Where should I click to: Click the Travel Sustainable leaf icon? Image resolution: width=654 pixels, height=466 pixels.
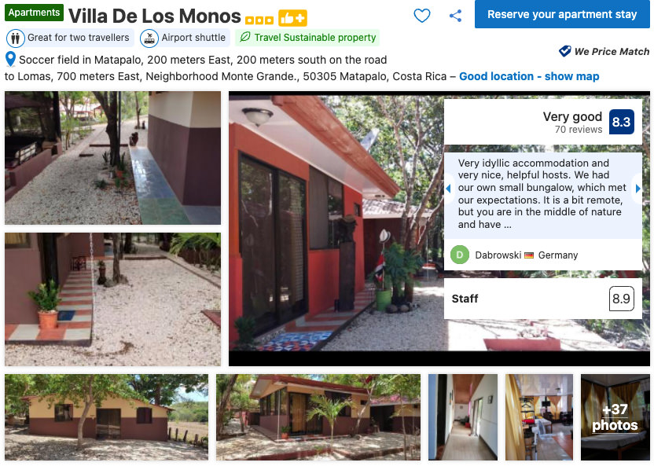[x=244, y=37]
